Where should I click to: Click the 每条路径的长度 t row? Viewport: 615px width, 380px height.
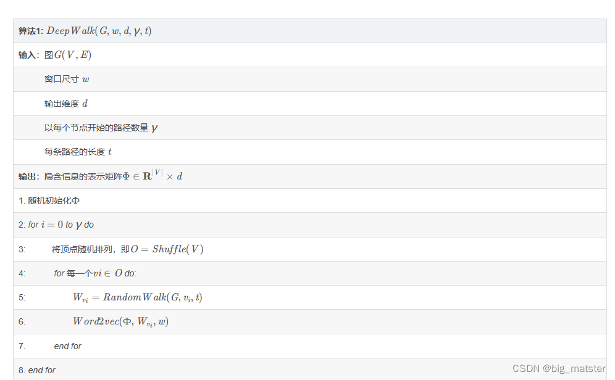click(x=78, y=152)
